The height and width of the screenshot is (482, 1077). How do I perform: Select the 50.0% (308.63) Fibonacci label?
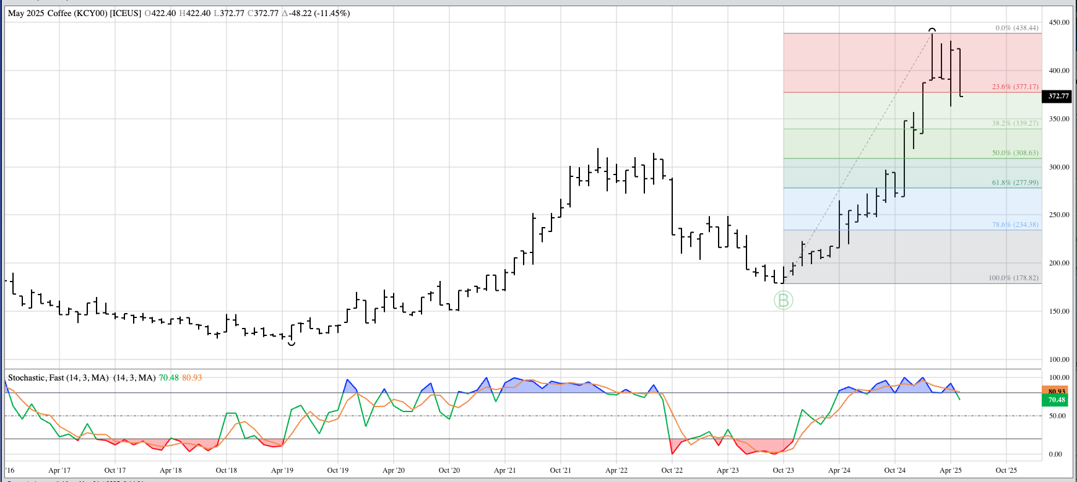1015,153
